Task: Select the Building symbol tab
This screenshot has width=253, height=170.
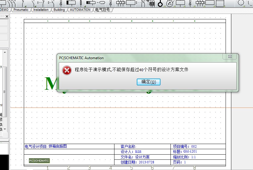Action: [x=59, y=10]
